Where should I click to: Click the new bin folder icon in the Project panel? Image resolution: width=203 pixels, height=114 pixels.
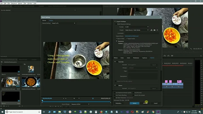tap(25, 64)
